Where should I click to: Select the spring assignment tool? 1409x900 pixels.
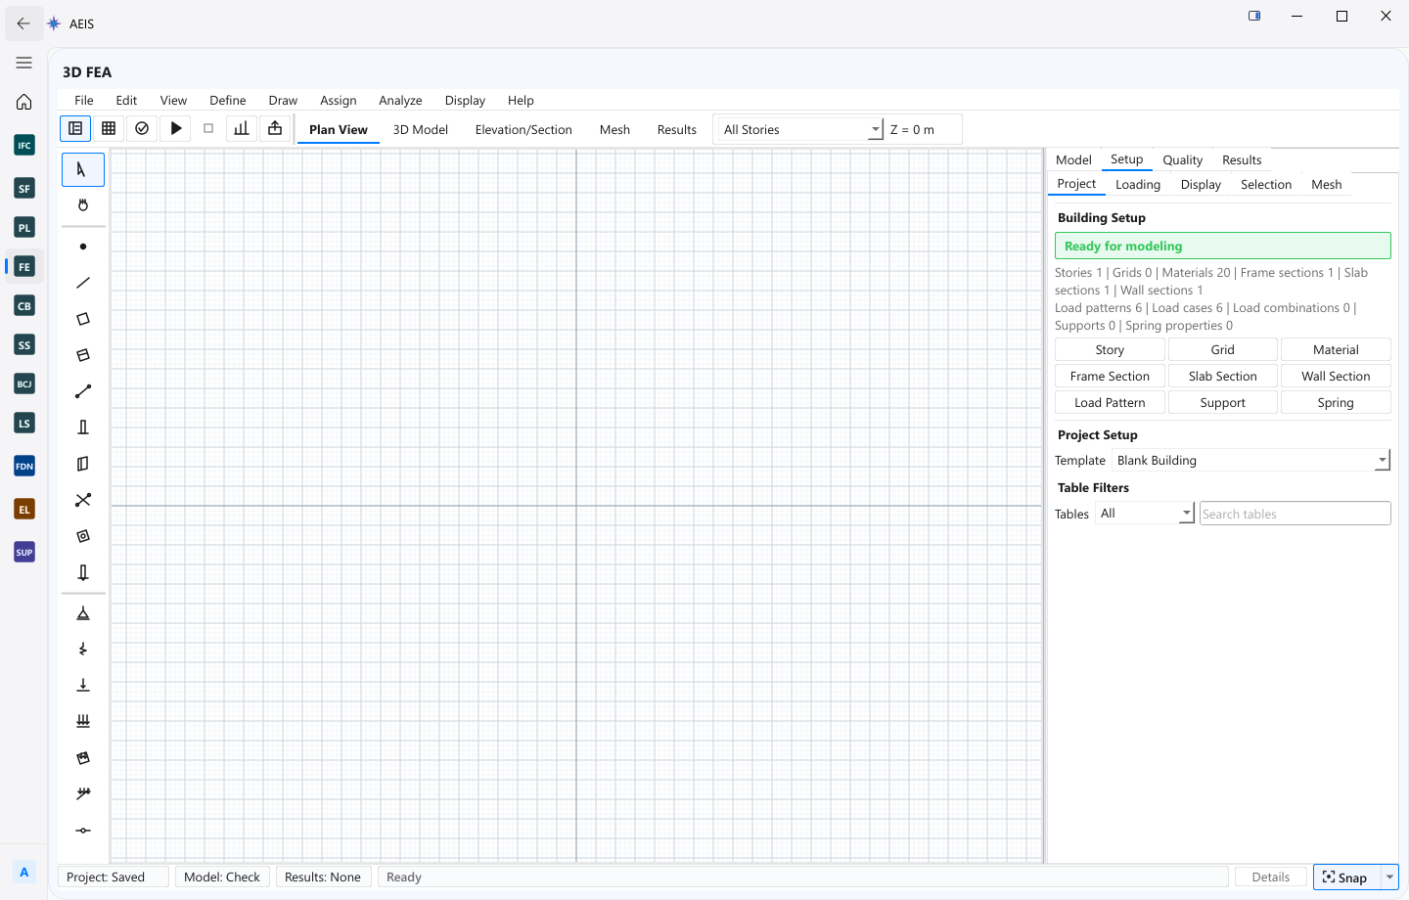click(83, 650)
